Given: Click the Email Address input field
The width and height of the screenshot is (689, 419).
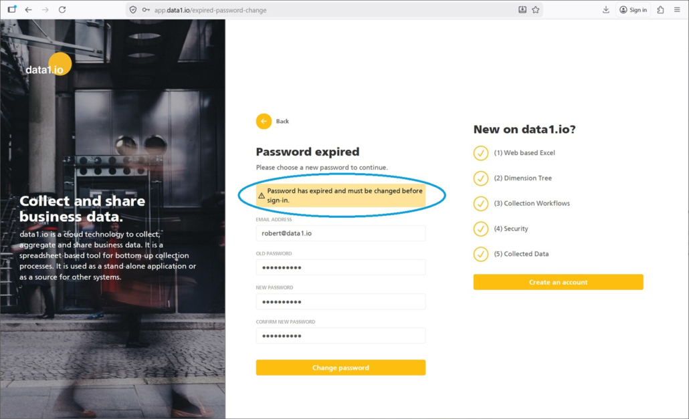Looking at the screenshot, I should [340, 233].
